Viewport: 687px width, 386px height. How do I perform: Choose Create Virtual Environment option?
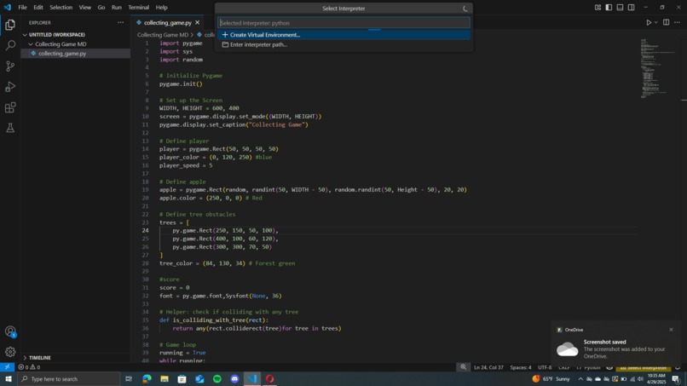point(344,35)
